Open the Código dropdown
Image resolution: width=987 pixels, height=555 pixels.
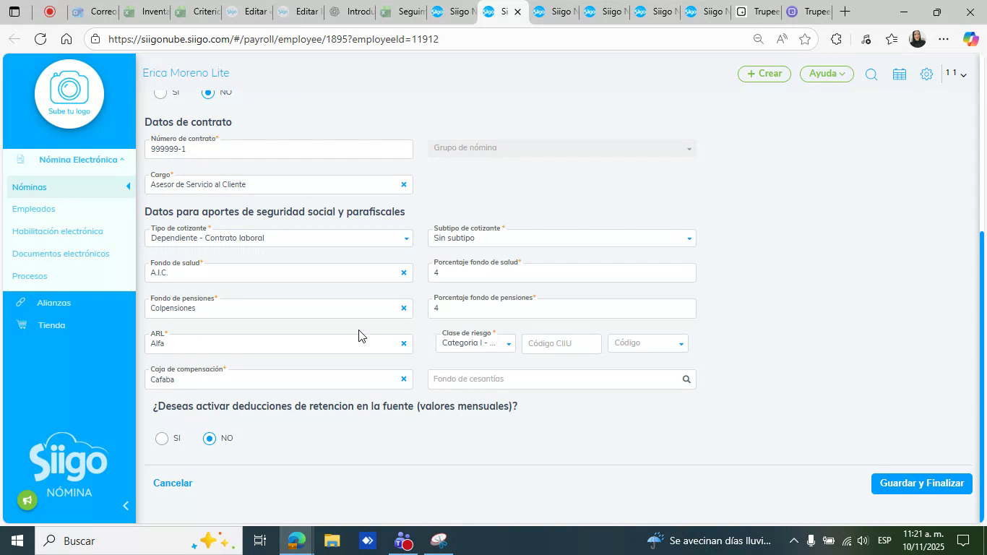pos(648,343)
